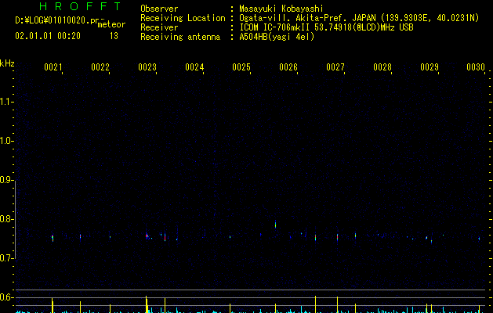Click time marker 0027
Viewport: 493px width, 313px height.
coord(335,67)
